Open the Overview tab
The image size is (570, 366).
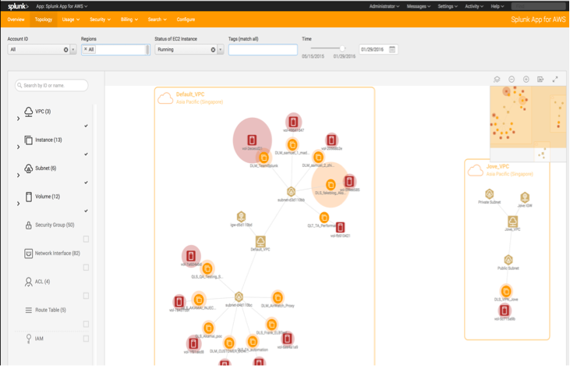[16, 20]
